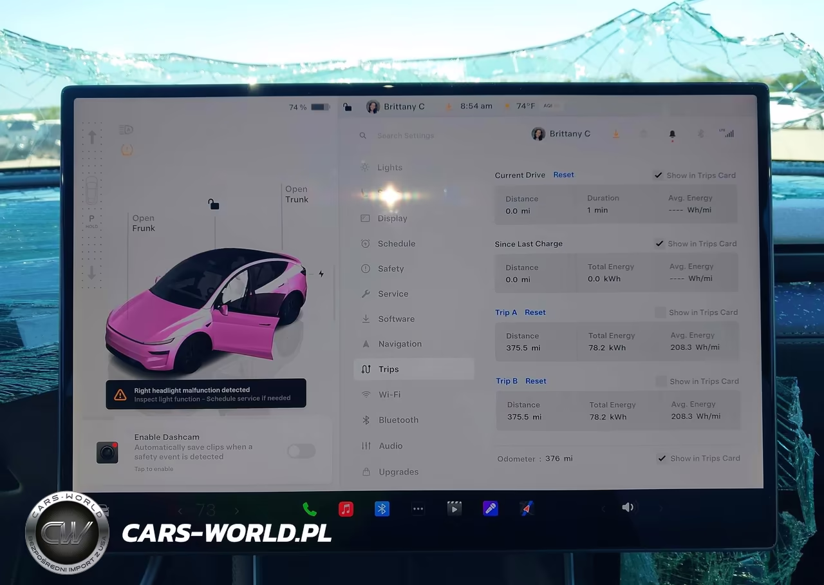Open the Music app in the dock
The width and height of the screenshot is (824, 585).
(x=346, y=509)
